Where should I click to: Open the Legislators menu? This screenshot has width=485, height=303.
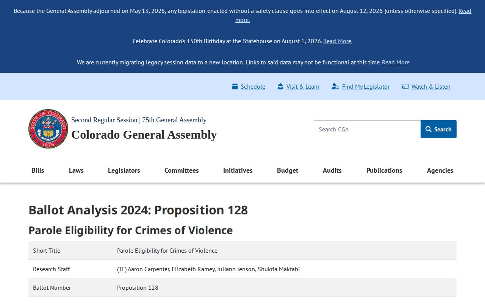(124, 170)
